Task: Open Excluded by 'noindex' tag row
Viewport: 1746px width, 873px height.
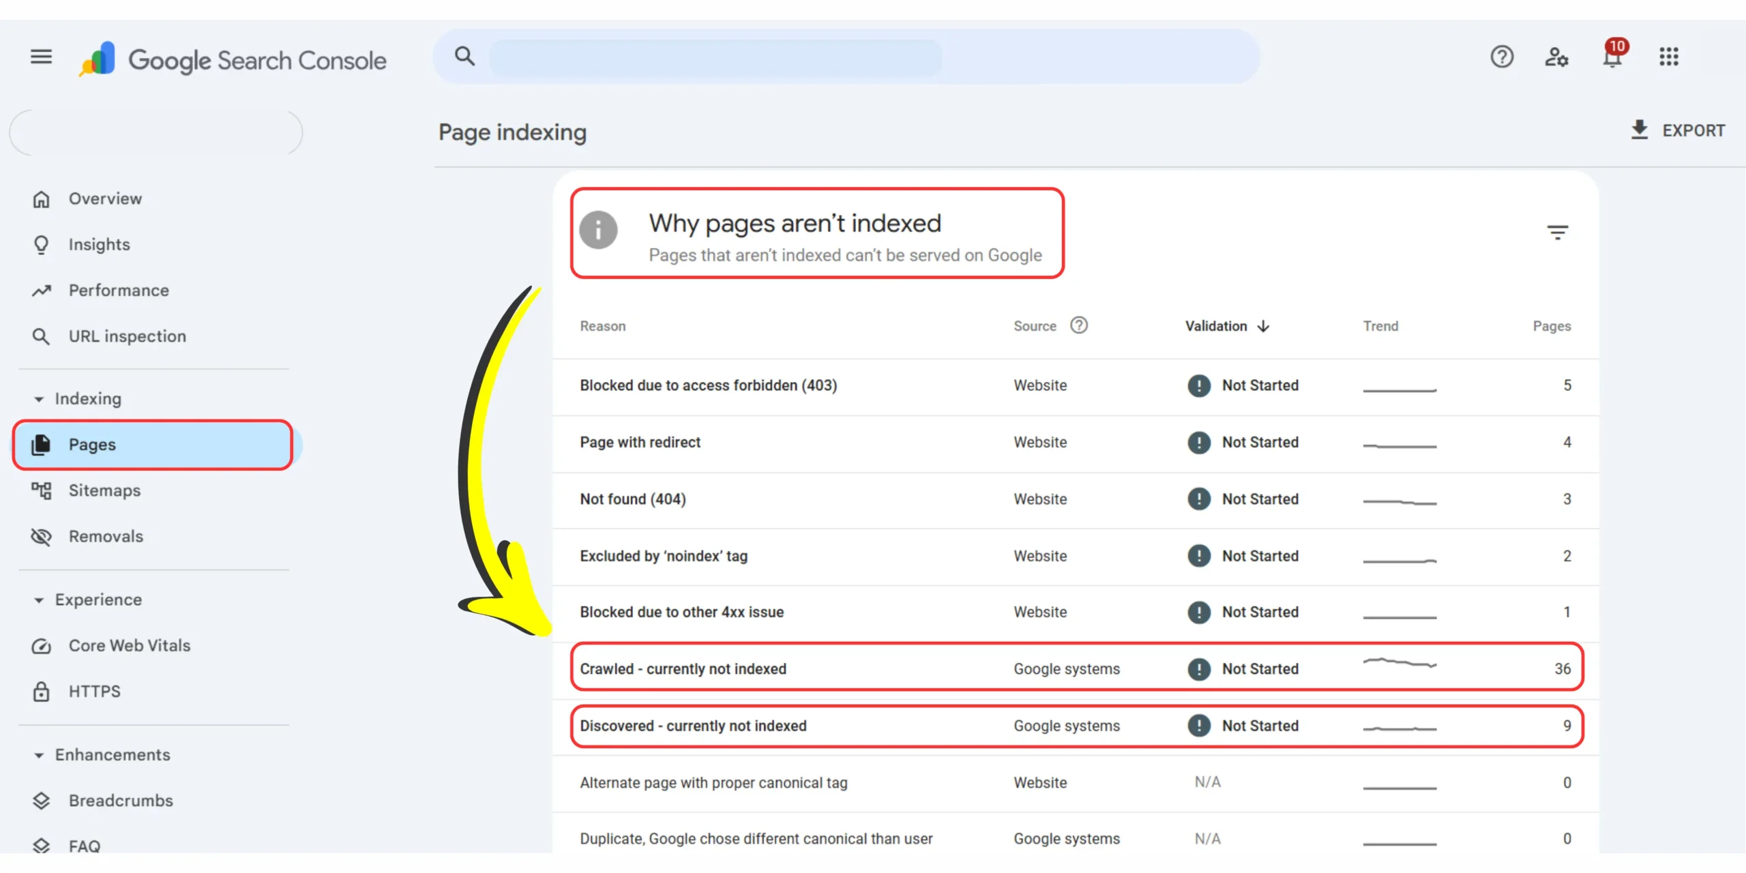Action: (x=1076, y=557)
